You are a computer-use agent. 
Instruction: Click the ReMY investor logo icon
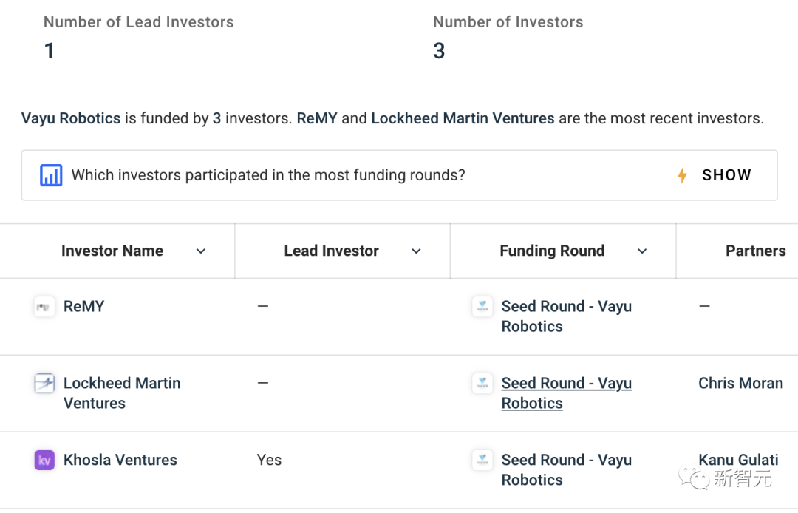tap(44, 307)
